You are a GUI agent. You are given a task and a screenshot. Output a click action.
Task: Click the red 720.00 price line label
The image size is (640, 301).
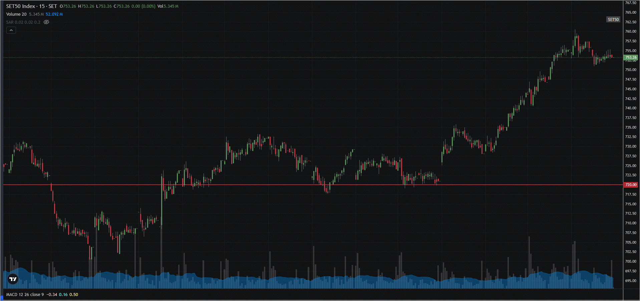click(631, 185)
